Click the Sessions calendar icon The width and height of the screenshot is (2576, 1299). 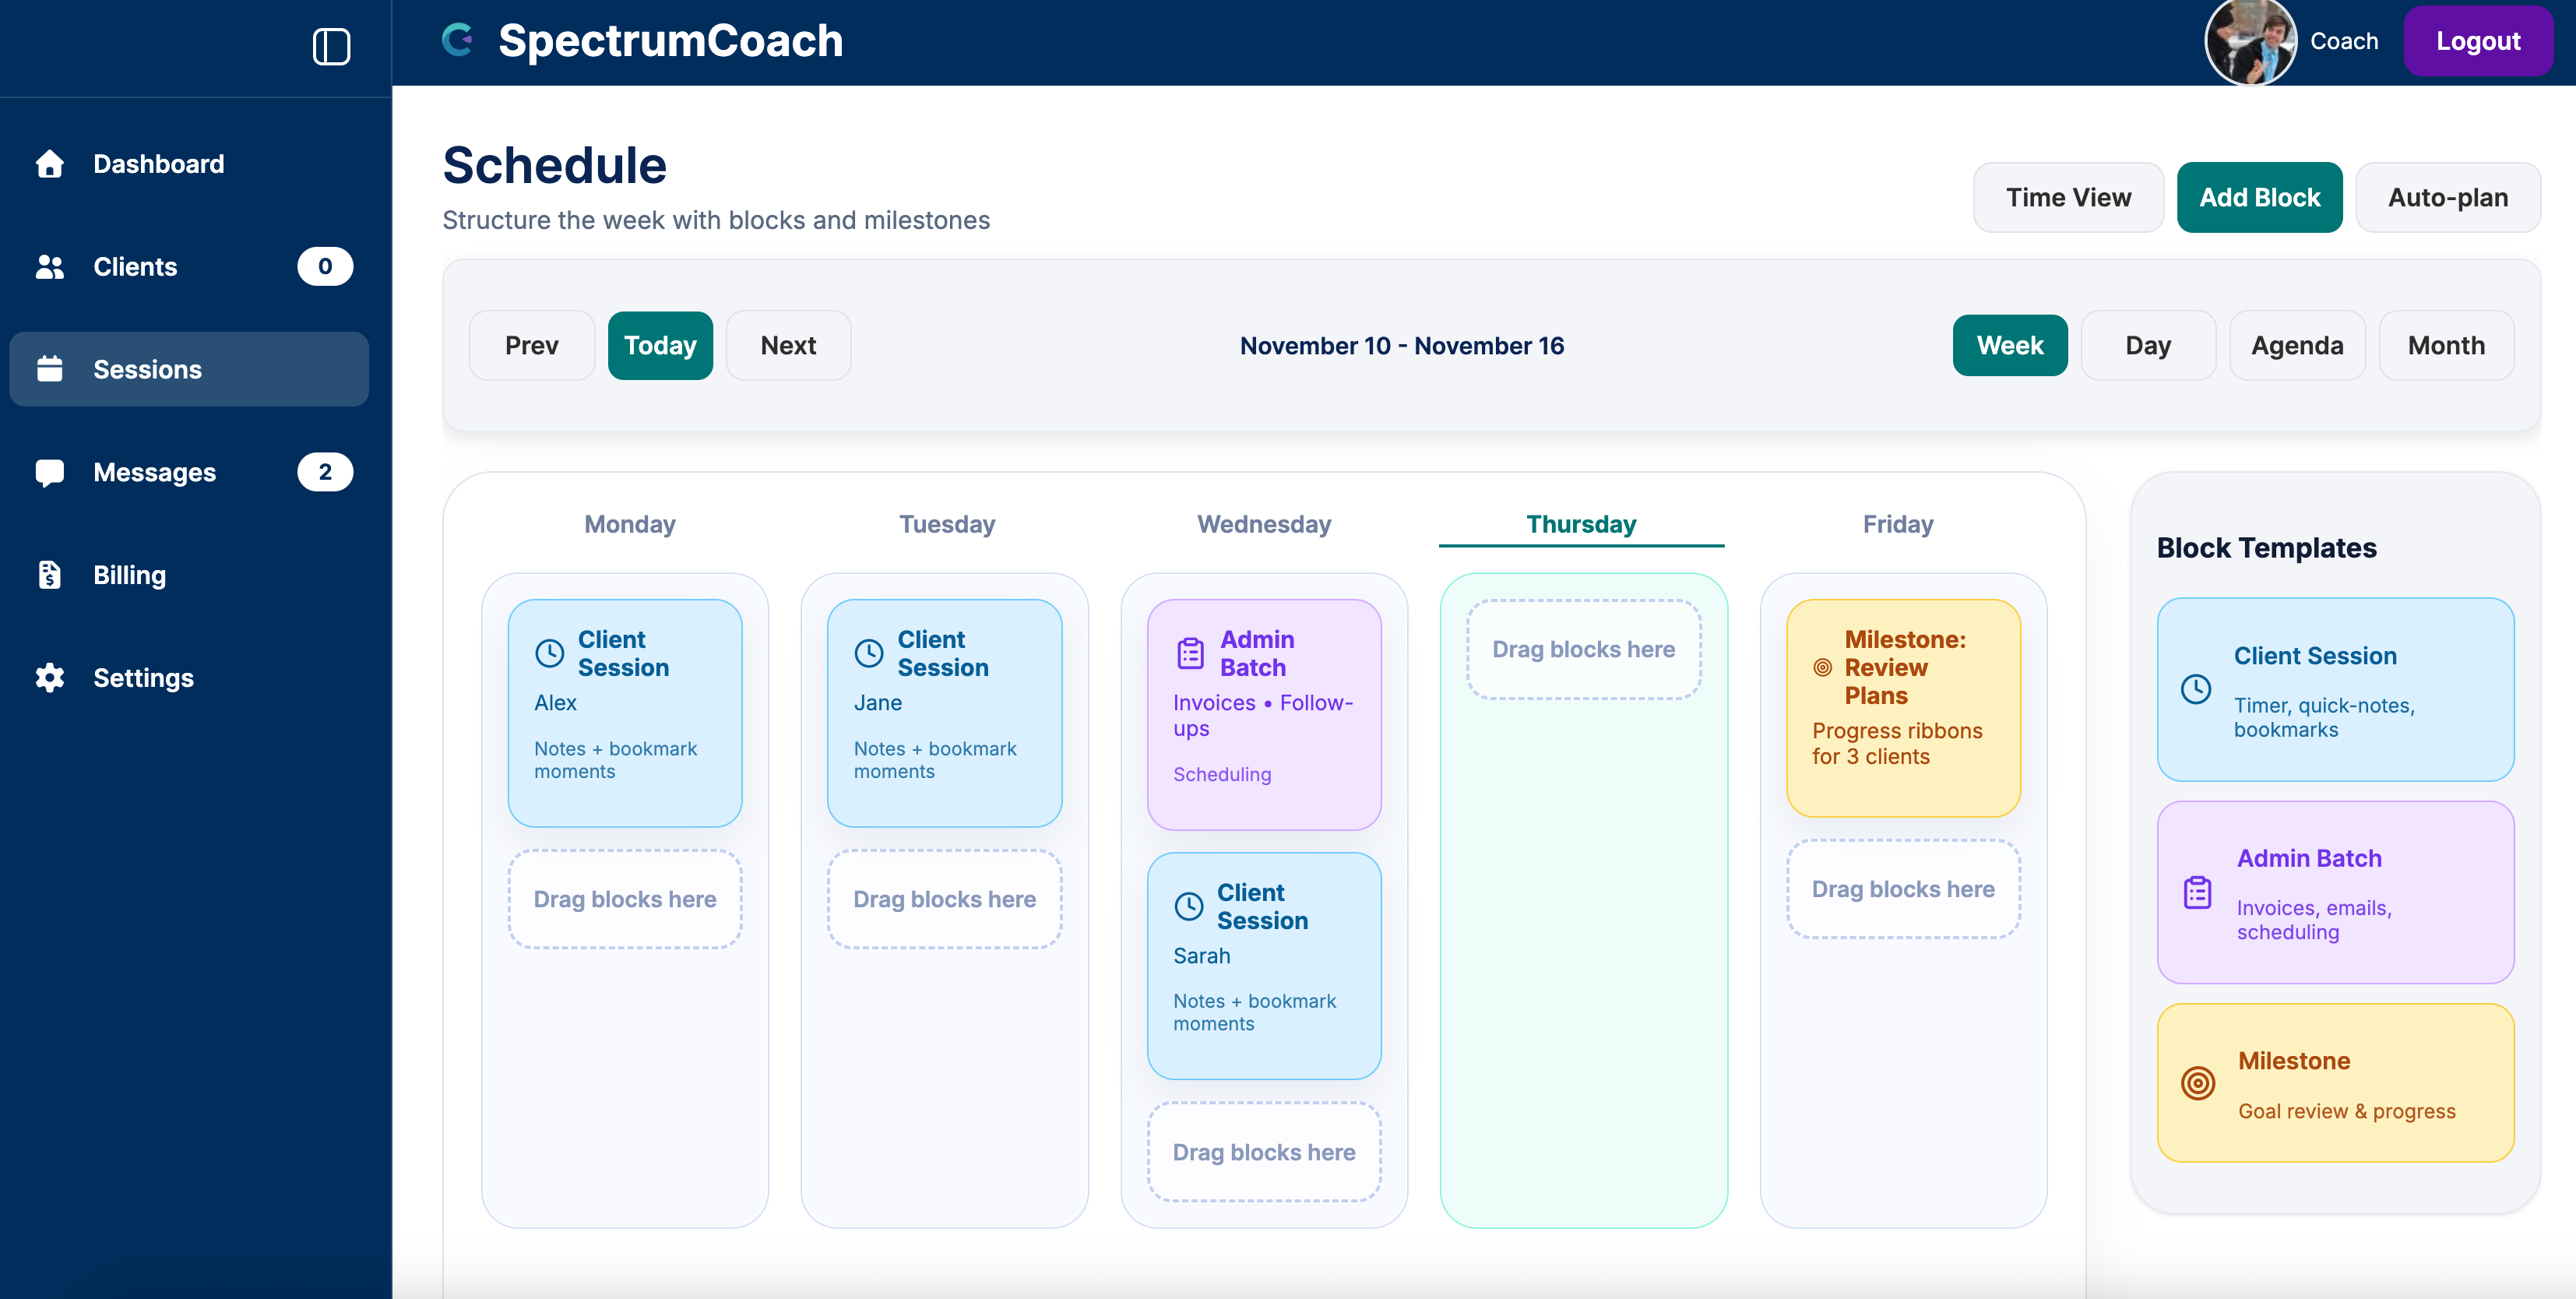pos(51,369)
